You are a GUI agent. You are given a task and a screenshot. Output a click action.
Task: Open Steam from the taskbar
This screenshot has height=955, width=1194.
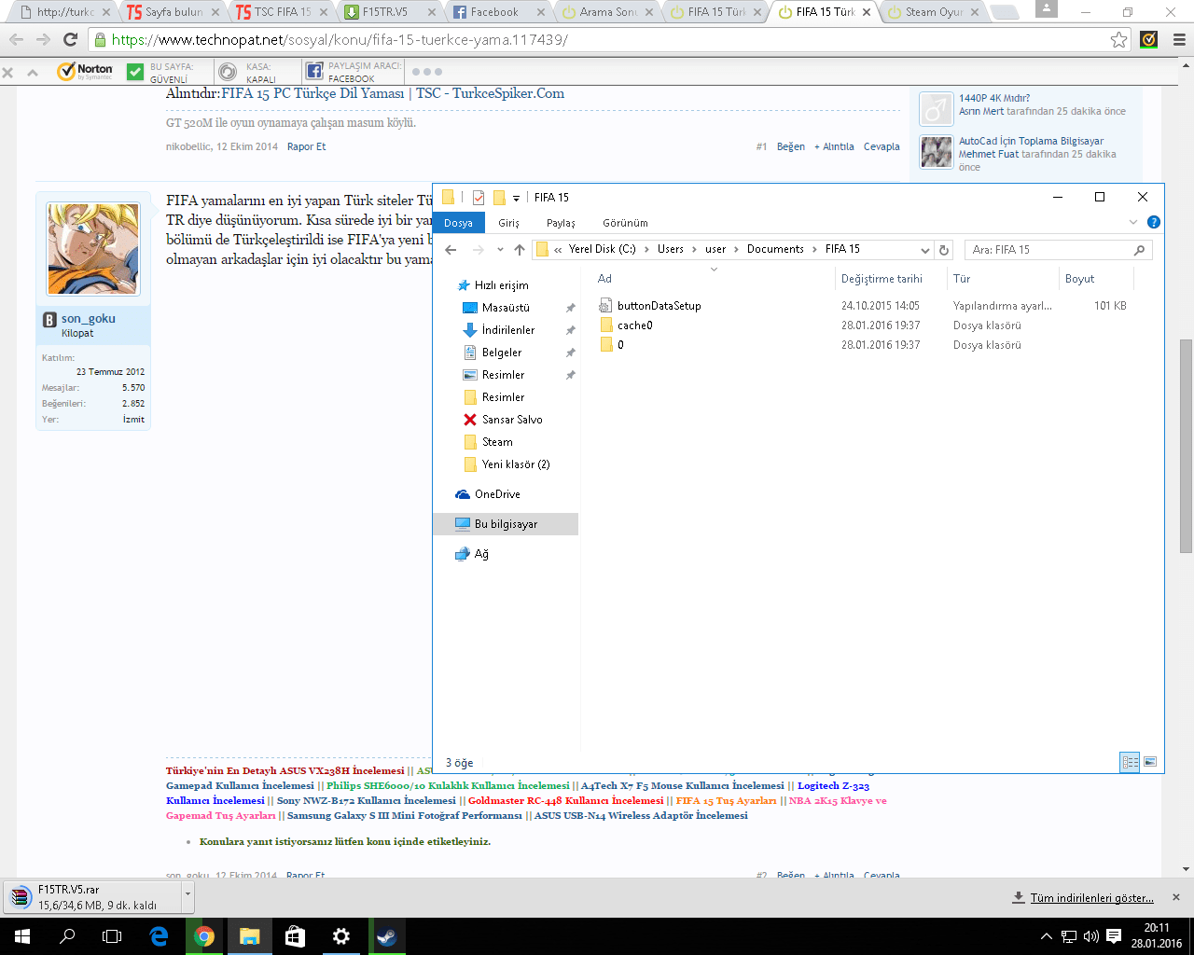coord(386,936)
